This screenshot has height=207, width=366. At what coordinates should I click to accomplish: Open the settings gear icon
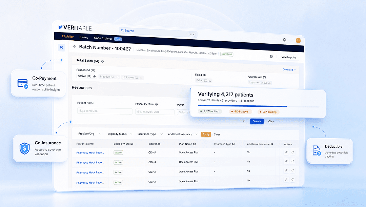tap(284, 40)
